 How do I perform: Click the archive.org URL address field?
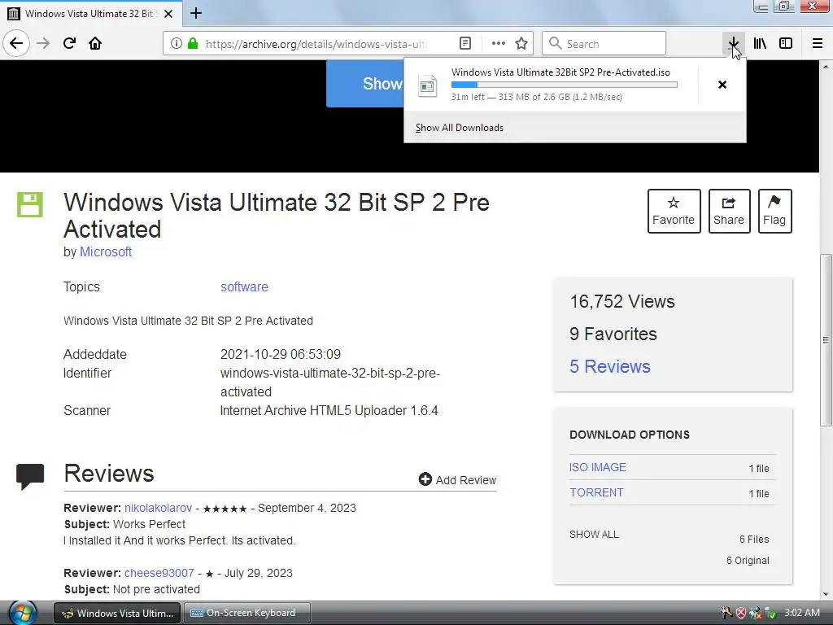(316, 44)
